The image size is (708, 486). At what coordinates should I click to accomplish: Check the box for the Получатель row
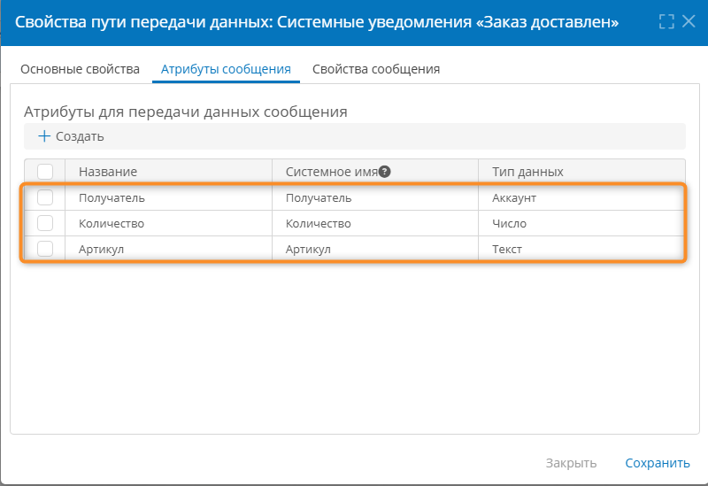(x=45, y=197)
